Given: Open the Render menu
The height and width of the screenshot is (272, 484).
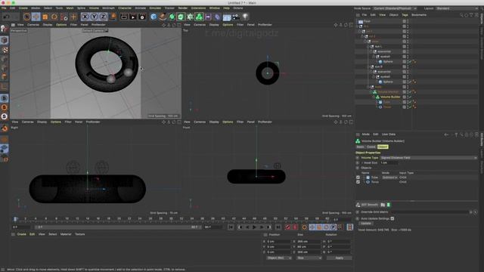Looking at the screenshot, I should (x=183, y=8).
